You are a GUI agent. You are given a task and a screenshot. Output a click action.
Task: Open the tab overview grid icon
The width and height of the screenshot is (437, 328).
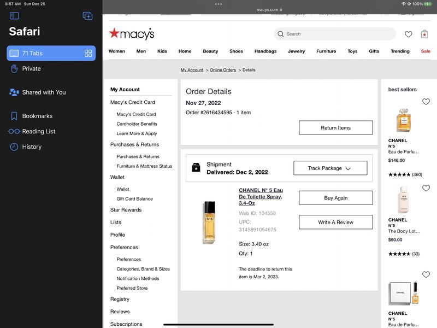click(x=88, y=53)
